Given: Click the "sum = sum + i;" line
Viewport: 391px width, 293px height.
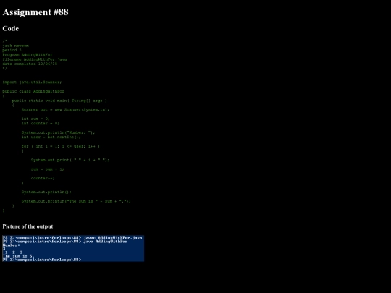Looking at the screenshot, I should point(48,169).
